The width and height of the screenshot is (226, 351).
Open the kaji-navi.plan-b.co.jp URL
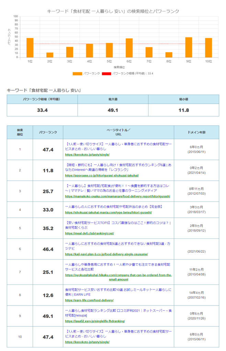[106, 254]
